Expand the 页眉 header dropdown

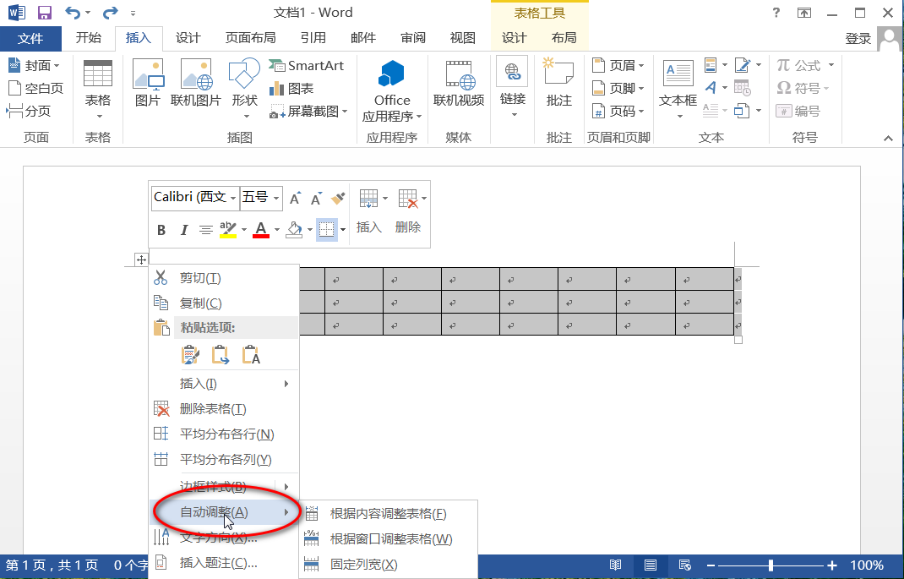[x=641, y=65]
